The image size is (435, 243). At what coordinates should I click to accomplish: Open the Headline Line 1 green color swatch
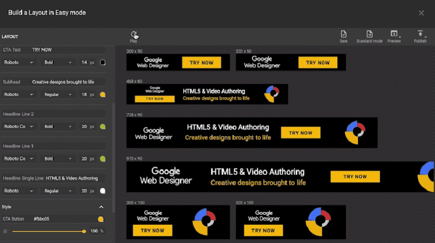click(103, 159)
